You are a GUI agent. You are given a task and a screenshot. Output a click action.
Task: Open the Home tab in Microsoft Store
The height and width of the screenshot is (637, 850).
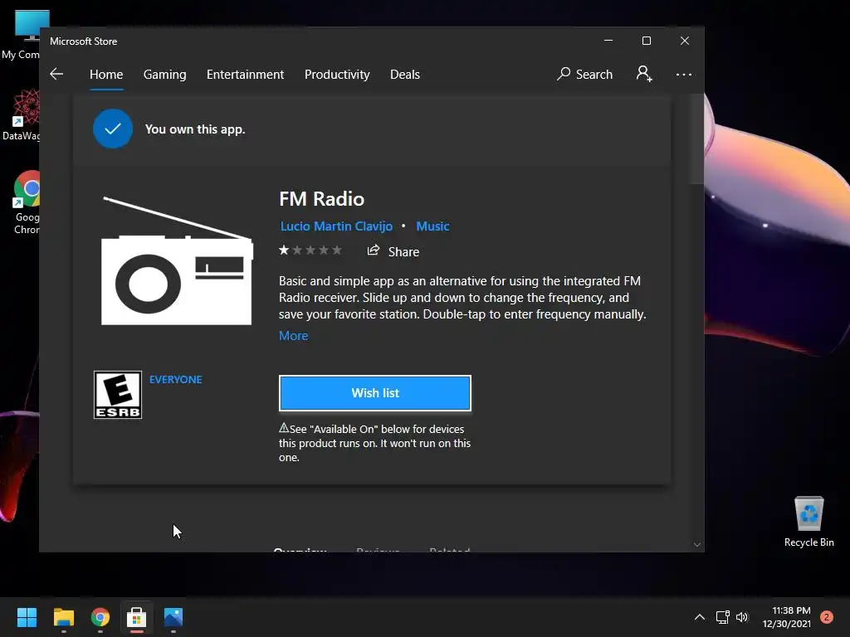pos(106,74)
